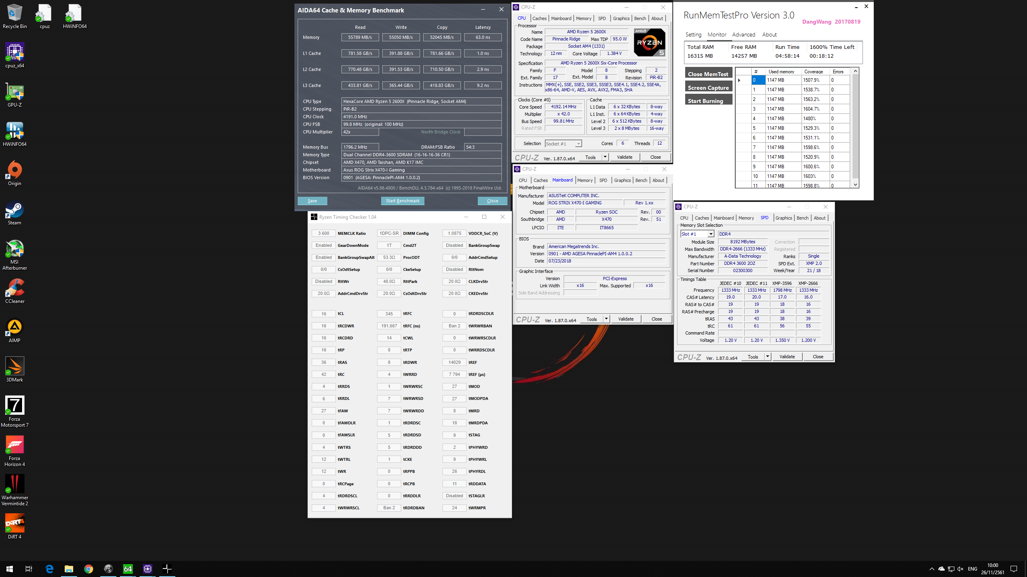Select Caches tab in top CPU-Z window
Image resolution: width=1027 pixels, height=577 pixels.
point(539,18)
